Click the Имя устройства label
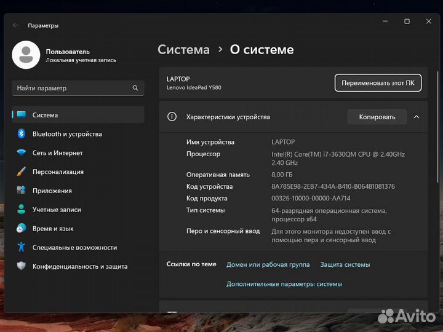The height and width of the screenshot is (332, 443). click(x=210, y=142)
